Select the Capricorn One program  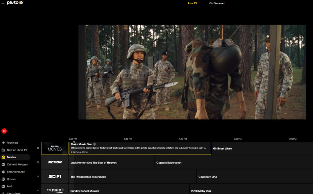tap(255, 176)
